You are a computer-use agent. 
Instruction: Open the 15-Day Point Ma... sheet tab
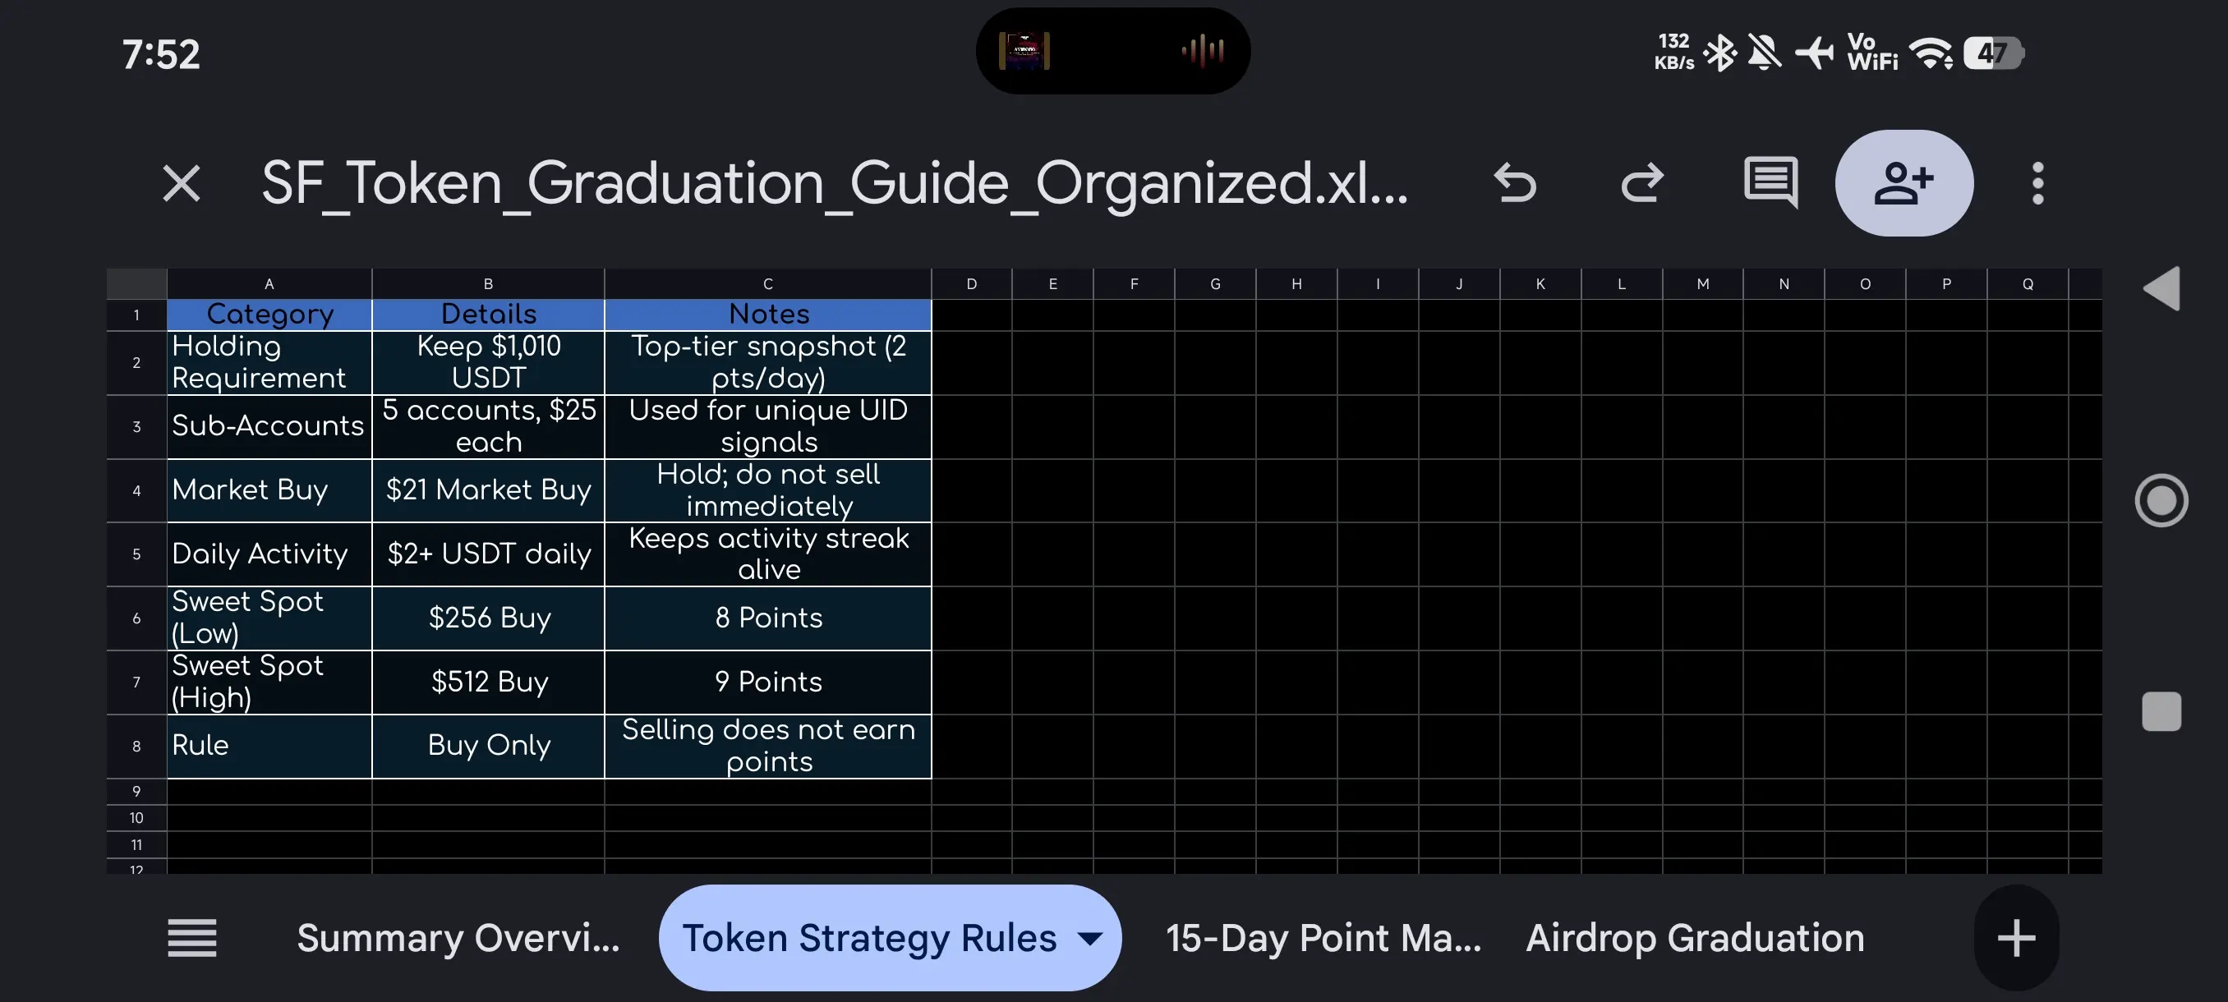click(1323, 938)
